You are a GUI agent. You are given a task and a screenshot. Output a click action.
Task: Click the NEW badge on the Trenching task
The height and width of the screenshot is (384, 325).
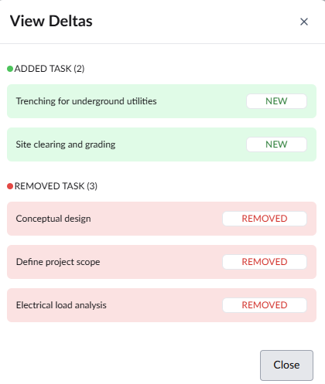(276, 101)
